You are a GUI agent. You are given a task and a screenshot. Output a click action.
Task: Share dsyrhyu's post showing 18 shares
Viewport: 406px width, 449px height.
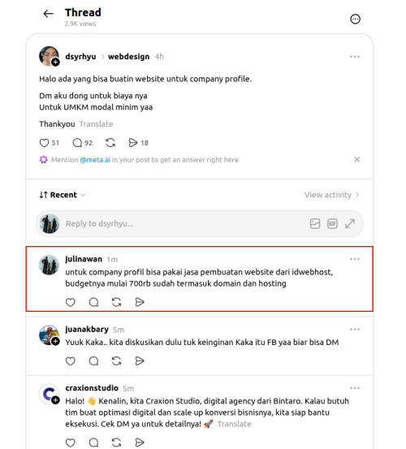pos(133,143)
